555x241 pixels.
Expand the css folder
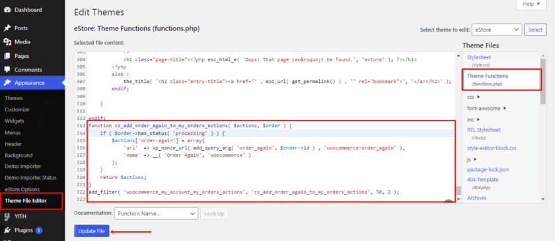click(473, 97)
